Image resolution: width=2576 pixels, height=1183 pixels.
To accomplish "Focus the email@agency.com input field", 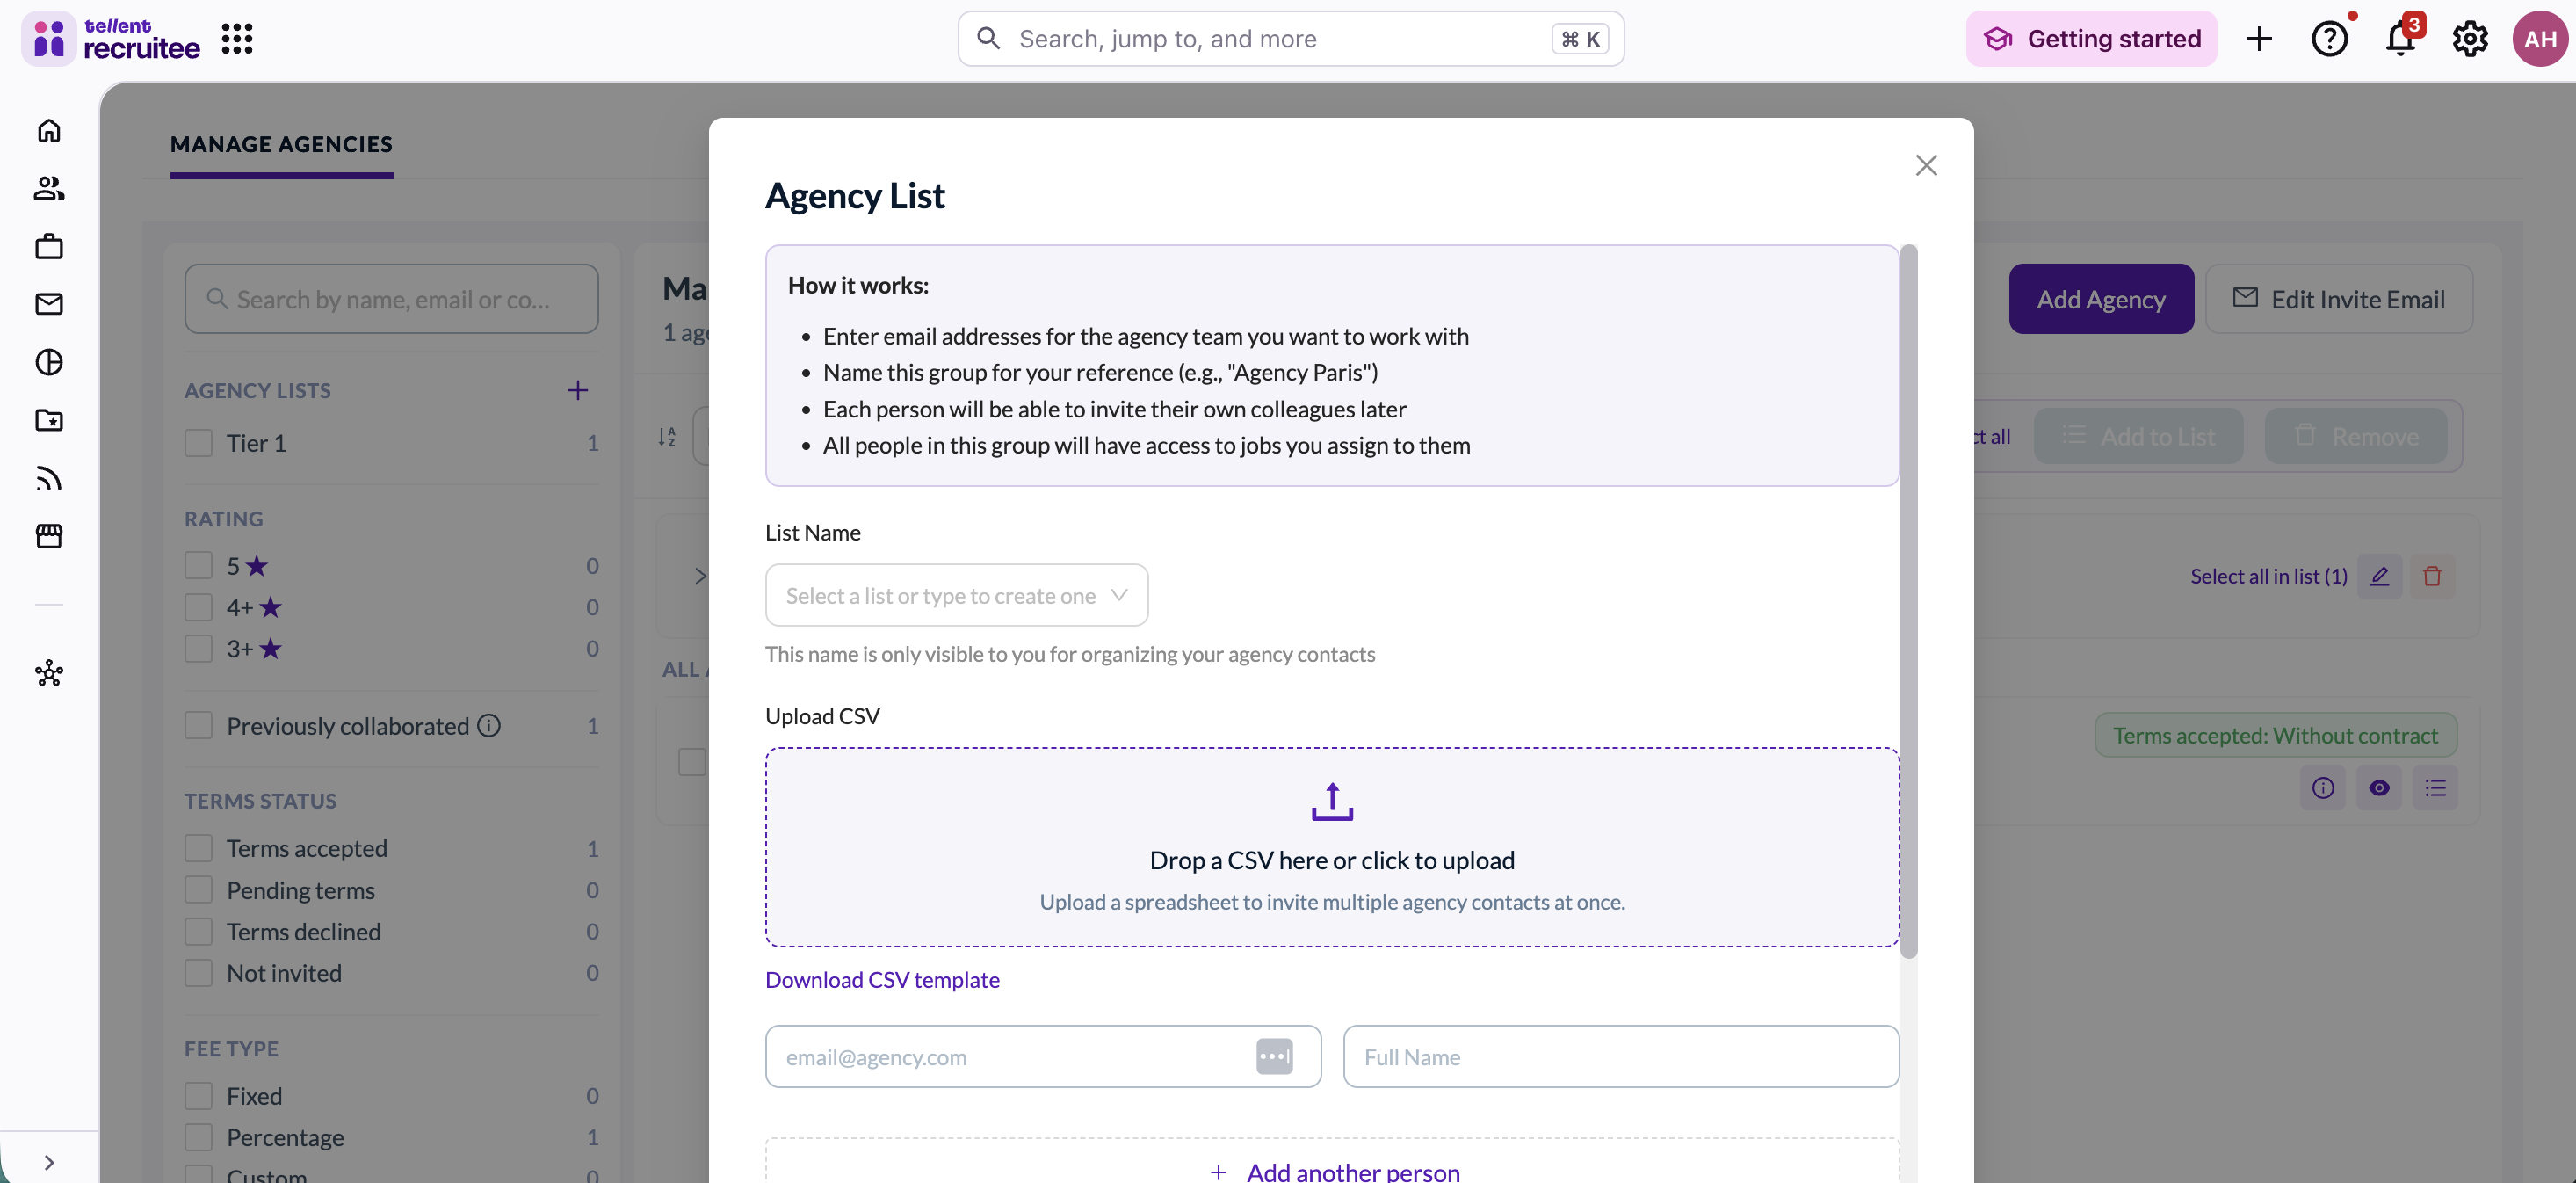I will coord(1043,1056).
